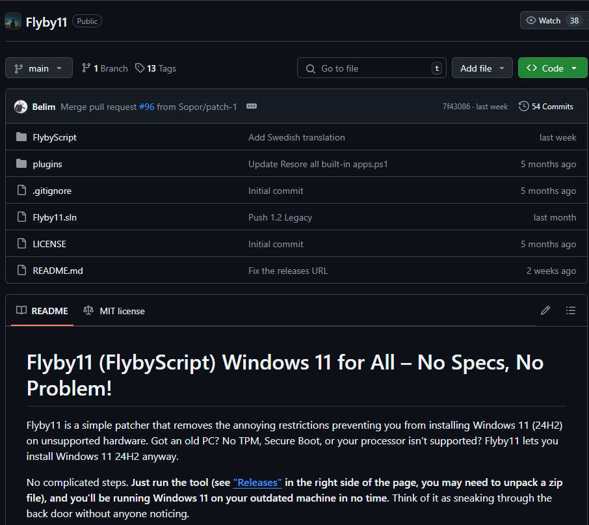This screenshot has width=589, height=525.
Task: Click the Flyby11 repository name
Action: coord(46,22)
